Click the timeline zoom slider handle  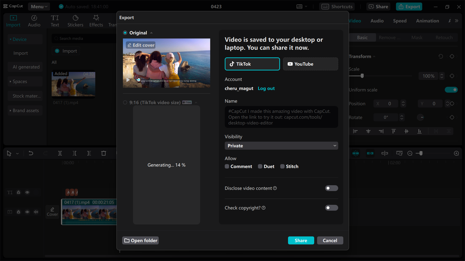coord(421,154)
